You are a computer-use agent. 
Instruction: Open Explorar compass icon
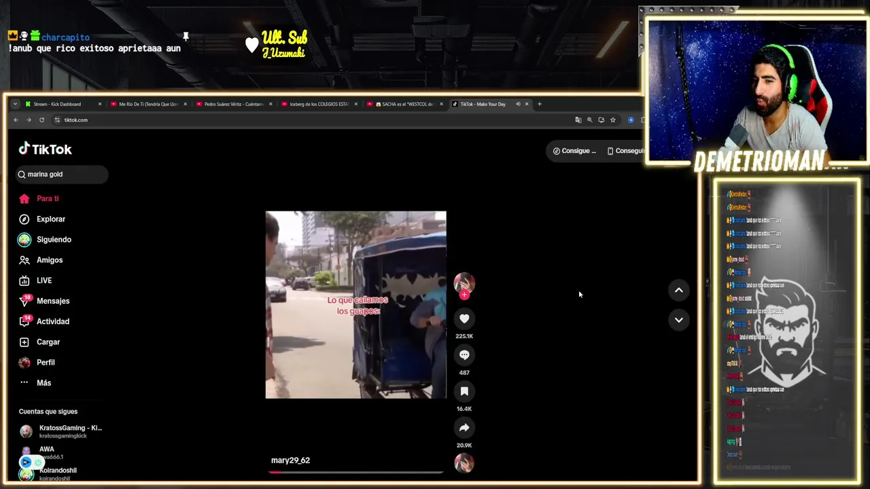tap(24, 219)
